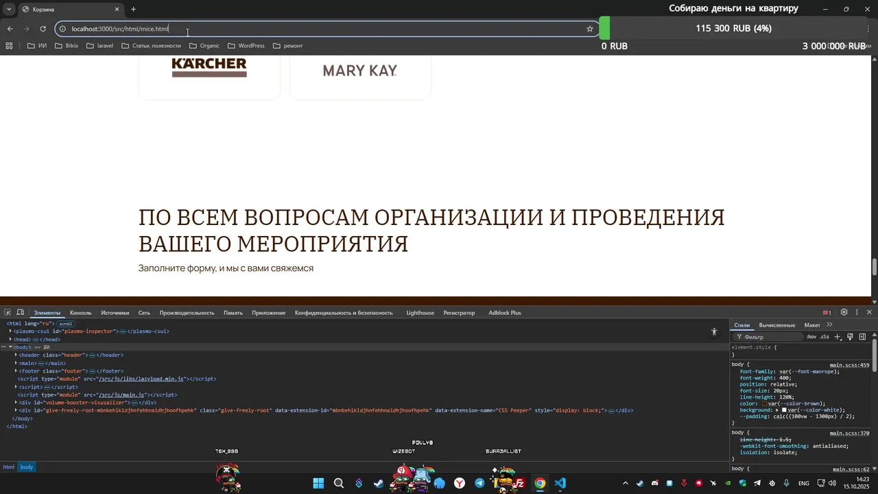The width and height of the screenshot is (878, 494).
Task: Switch to the Консоль DevTools tab
Action: tap(80, 313)
